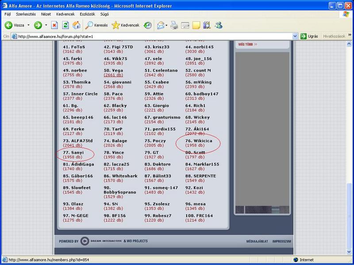This screenshot has width=354, height=265.
Task: Click the DREAM INTERACTIVE logo in footer
Action: click(x=101, y=241)
